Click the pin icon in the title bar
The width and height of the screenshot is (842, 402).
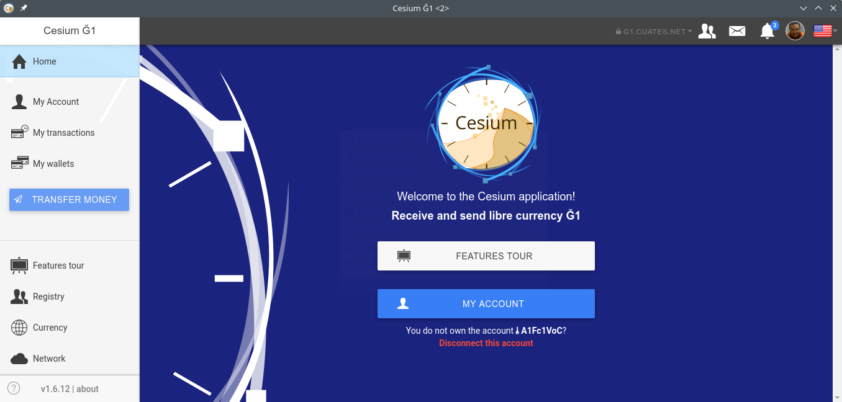[24, 8]
